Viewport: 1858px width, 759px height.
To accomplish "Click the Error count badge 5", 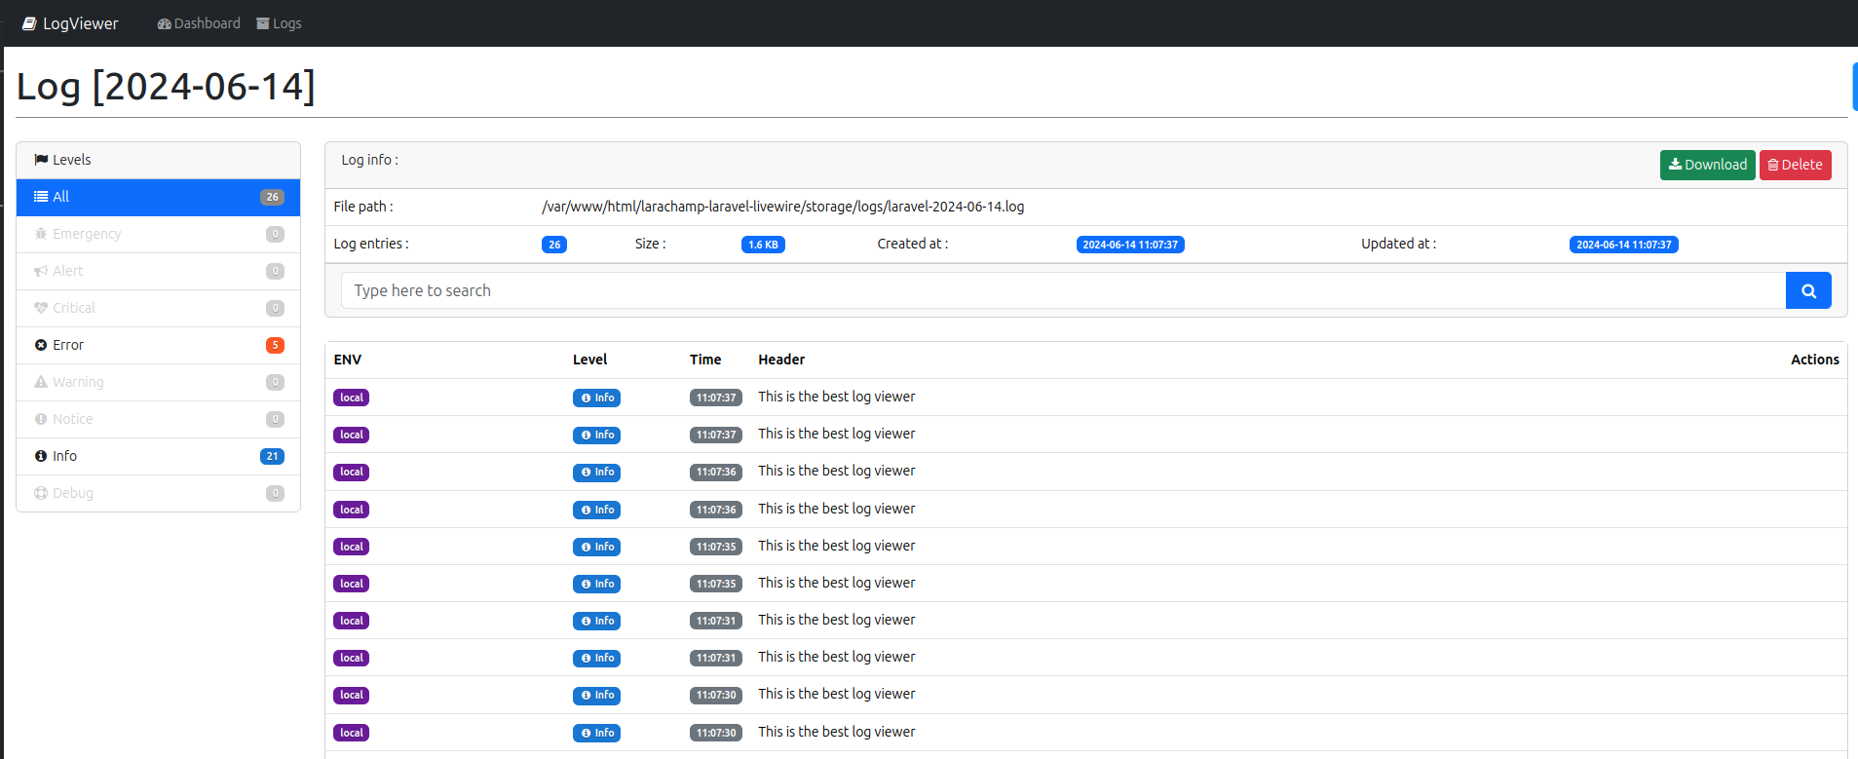I will click(275, 345).
